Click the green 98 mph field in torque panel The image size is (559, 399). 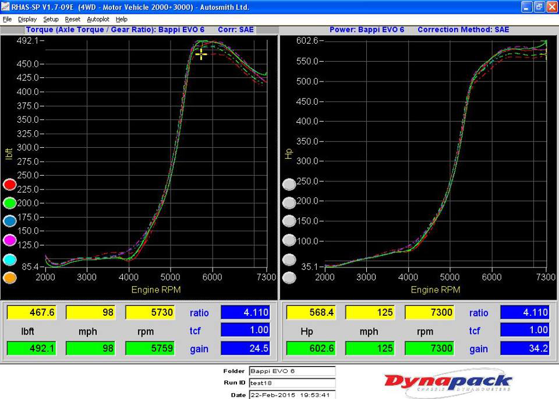pos(91,348)
